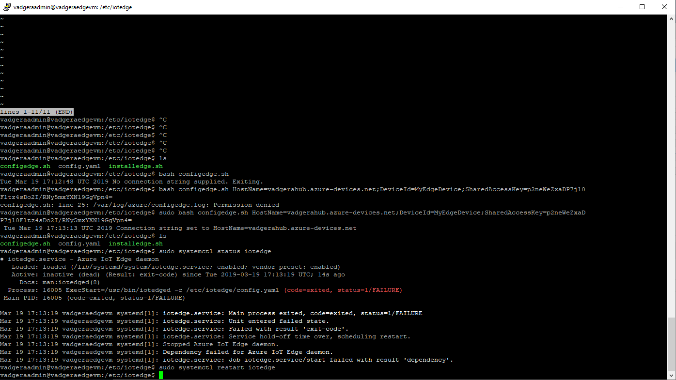Click the PuTTY icon in the title bar
Screen dimensions: 676x380
(x=7, y=7)
